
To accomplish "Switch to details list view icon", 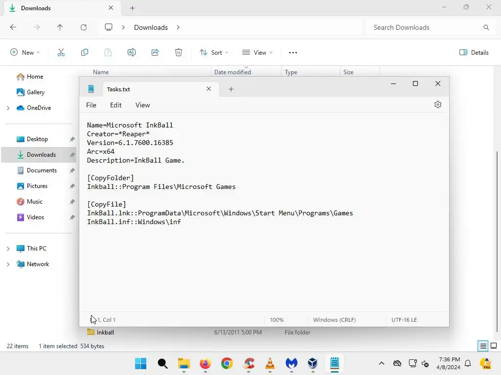I will click(x=483, y=346).
